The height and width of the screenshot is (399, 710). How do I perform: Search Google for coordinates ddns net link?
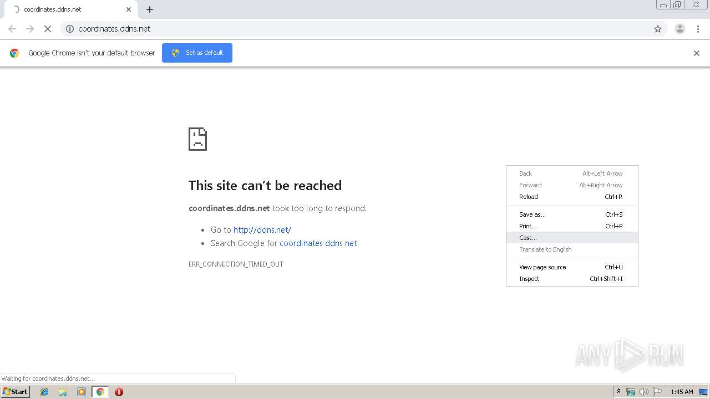pyautogui.click(x=318, y=243)
